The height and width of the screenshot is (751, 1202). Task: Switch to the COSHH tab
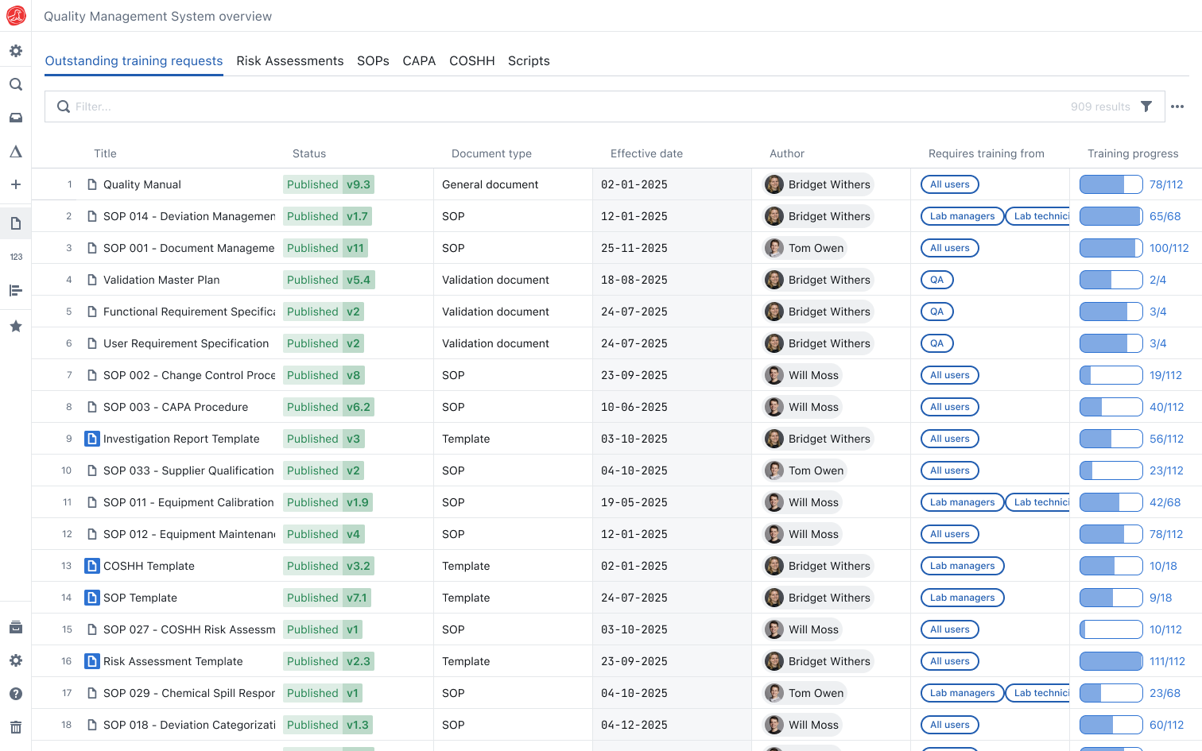(x=471, y=61)
